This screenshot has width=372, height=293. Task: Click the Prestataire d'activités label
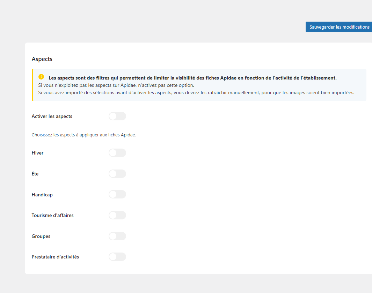point(55,257)
